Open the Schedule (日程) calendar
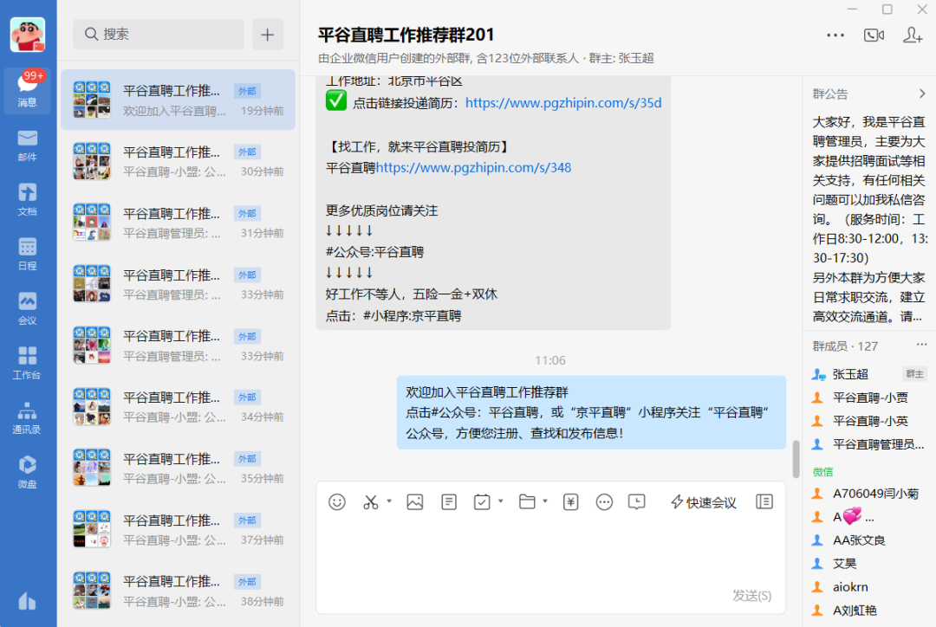936x627 pixels. (28, 255)
